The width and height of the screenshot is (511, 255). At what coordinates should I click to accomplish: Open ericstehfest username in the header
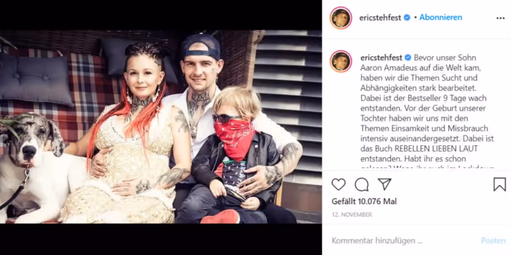[380, 18]
